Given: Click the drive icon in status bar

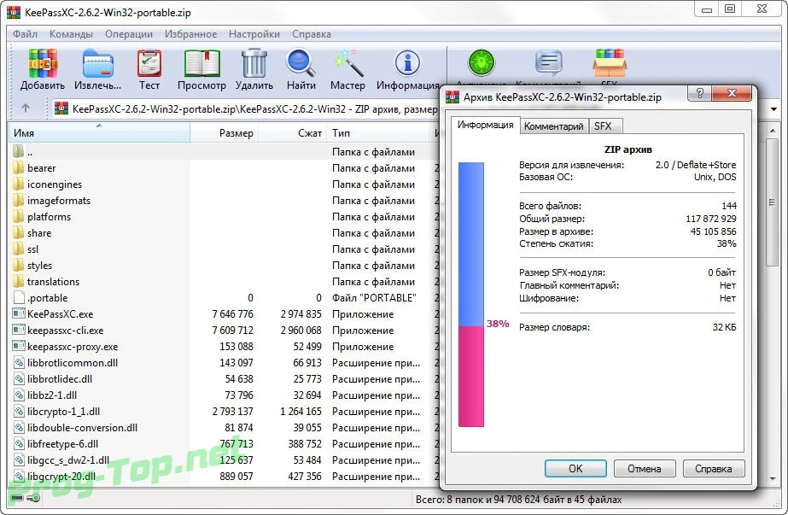Looking at the screenshot, I should [16, 498].
